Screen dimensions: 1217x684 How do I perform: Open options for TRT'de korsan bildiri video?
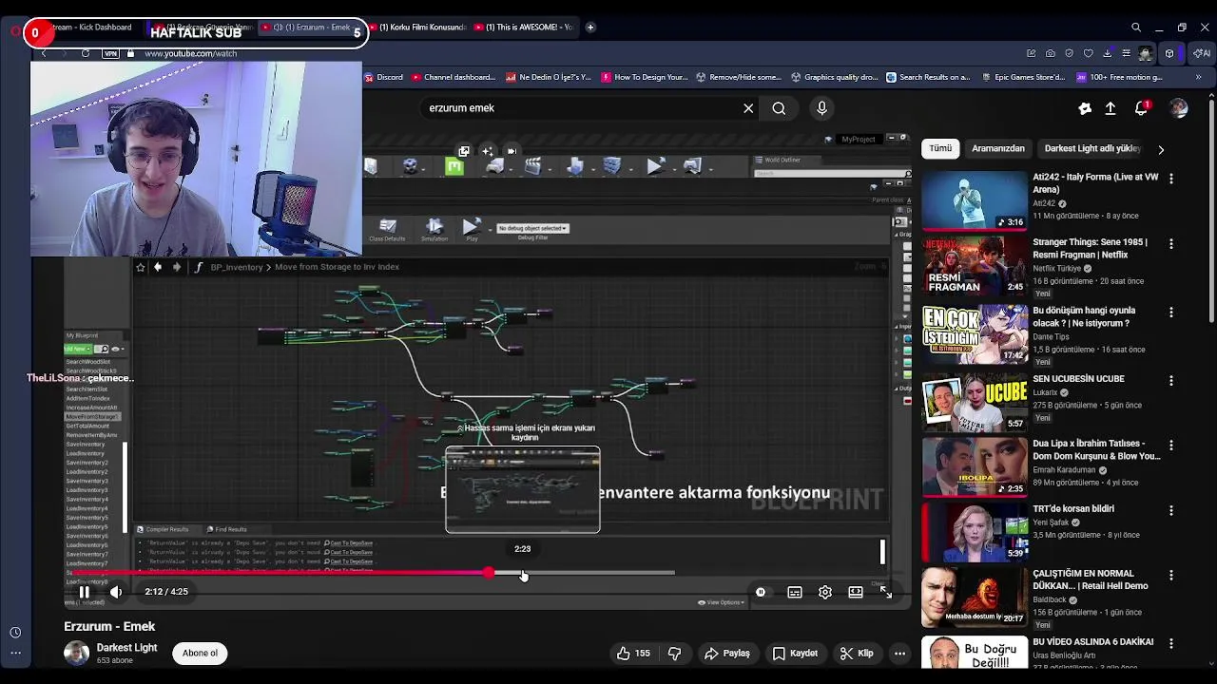point(1170,511)
